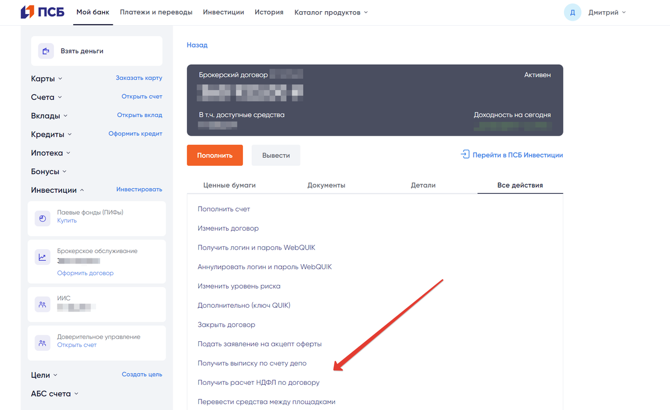This screenshot has height=410, width=670.
Task: Click the ИИС account card
Action: click(x=97, y=304)
